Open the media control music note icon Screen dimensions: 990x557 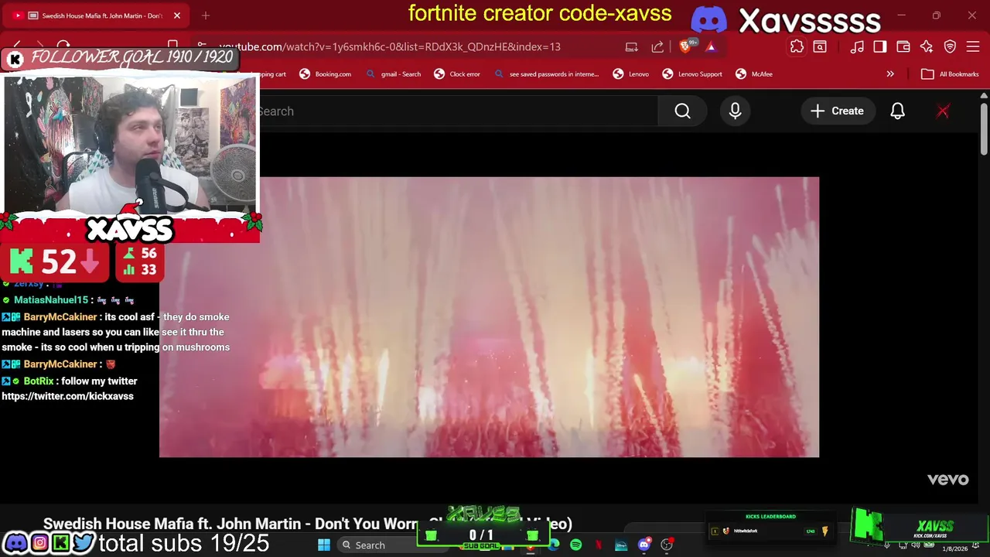point(857,46)
